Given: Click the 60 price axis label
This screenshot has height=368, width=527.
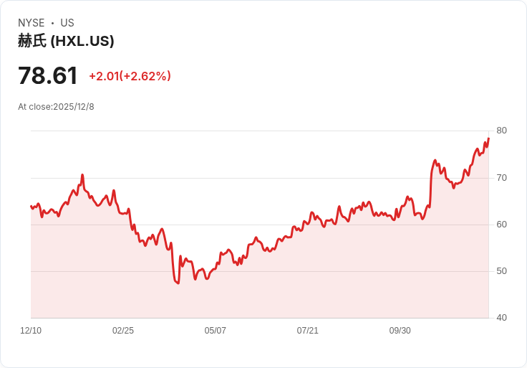Looking at the screenshot, I should point(501,225).
